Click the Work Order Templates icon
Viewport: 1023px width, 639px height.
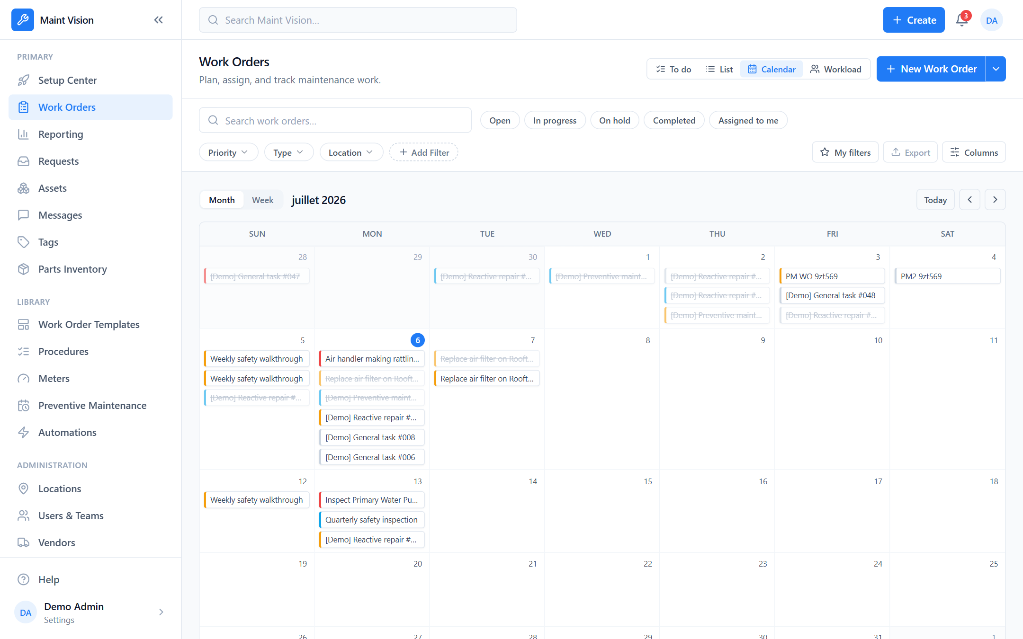pyautogui.click(x=24, y=325)
